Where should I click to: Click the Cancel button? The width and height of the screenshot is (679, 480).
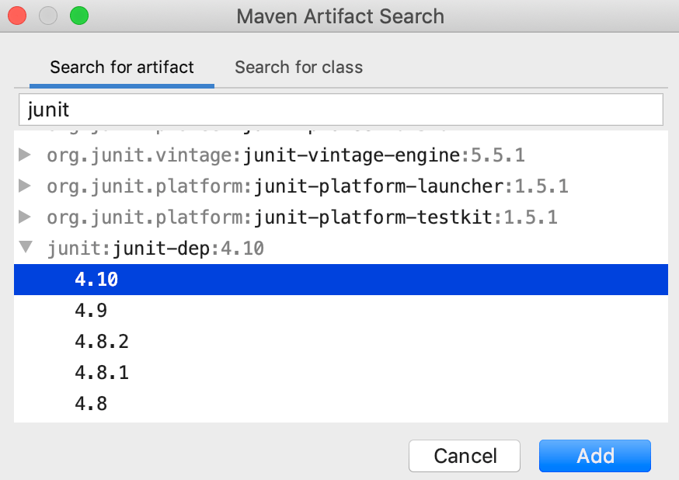point(465,456)
